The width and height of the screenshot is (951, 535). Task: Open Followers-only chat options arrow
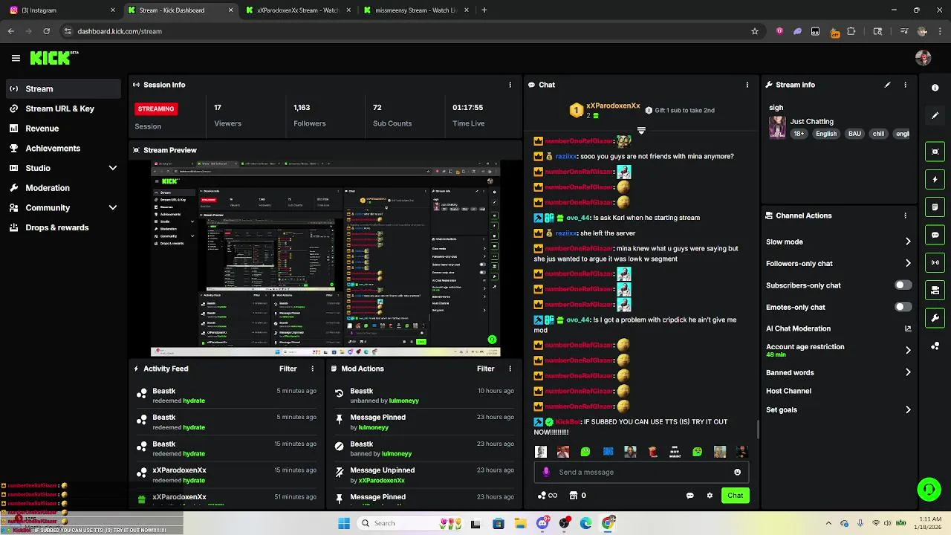click(x=908, y=263)
